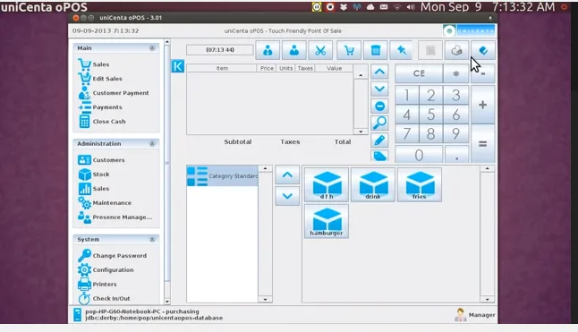This screenshot has height=332, width=578.
Task: Click the Administration Sales chart icon
Action: pyautogui.click(x=84, y=189)
